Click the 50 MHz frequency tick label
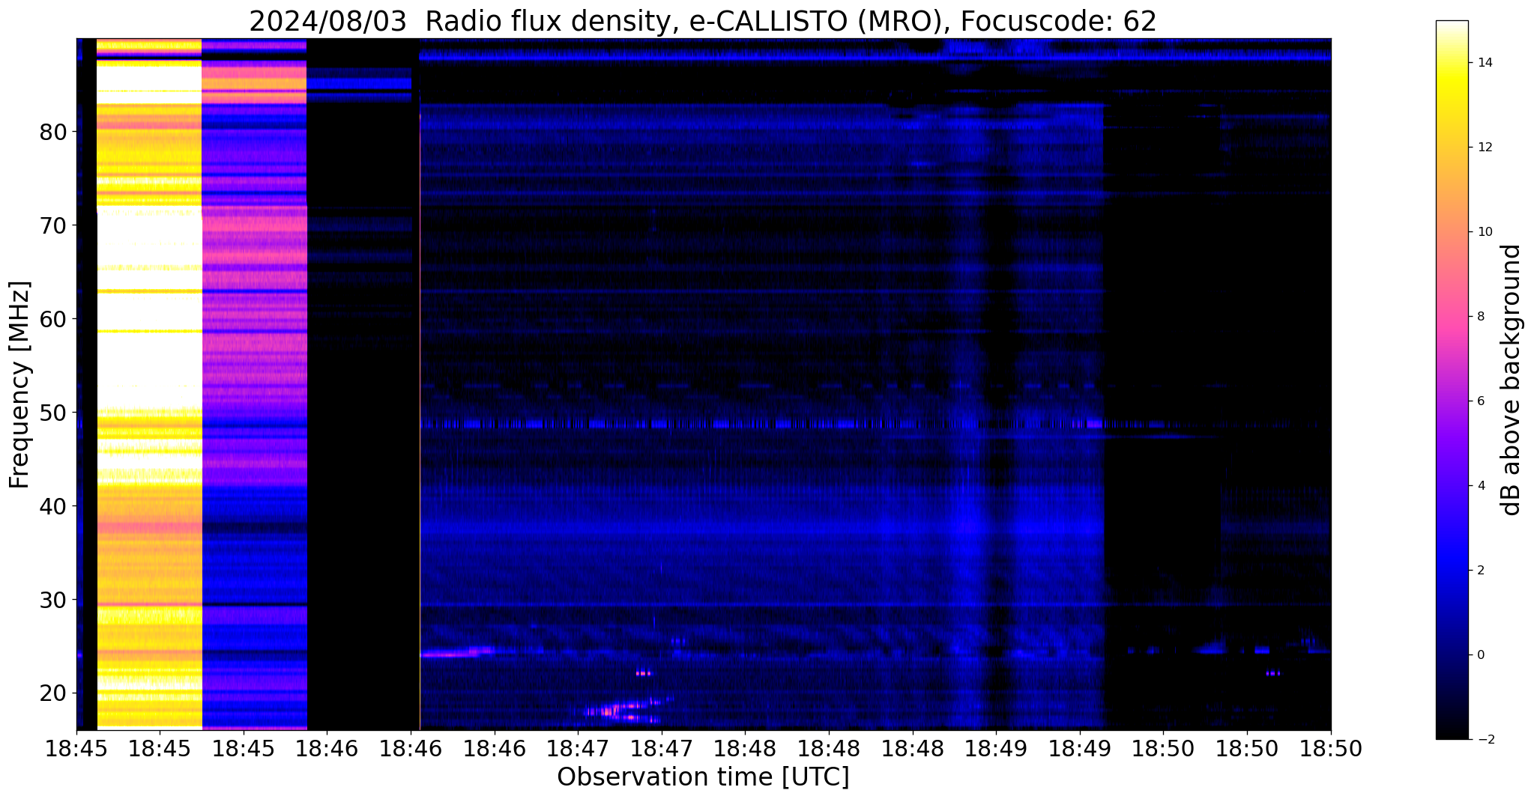The width and height of the screenshot is (1534, 799). [x=53, y=413]
